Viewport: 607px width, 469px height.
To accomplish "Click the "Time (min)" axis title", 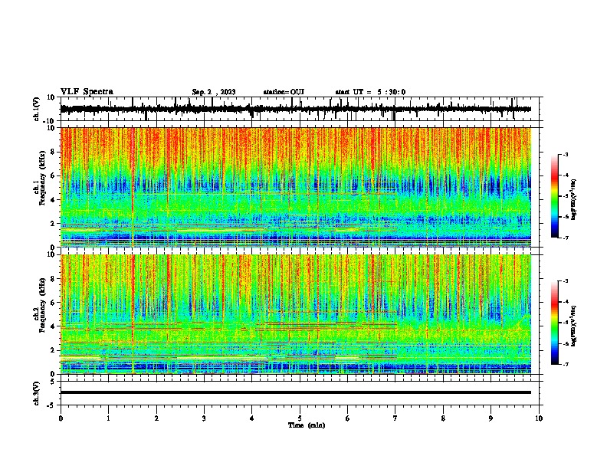I will coord(307,425).
